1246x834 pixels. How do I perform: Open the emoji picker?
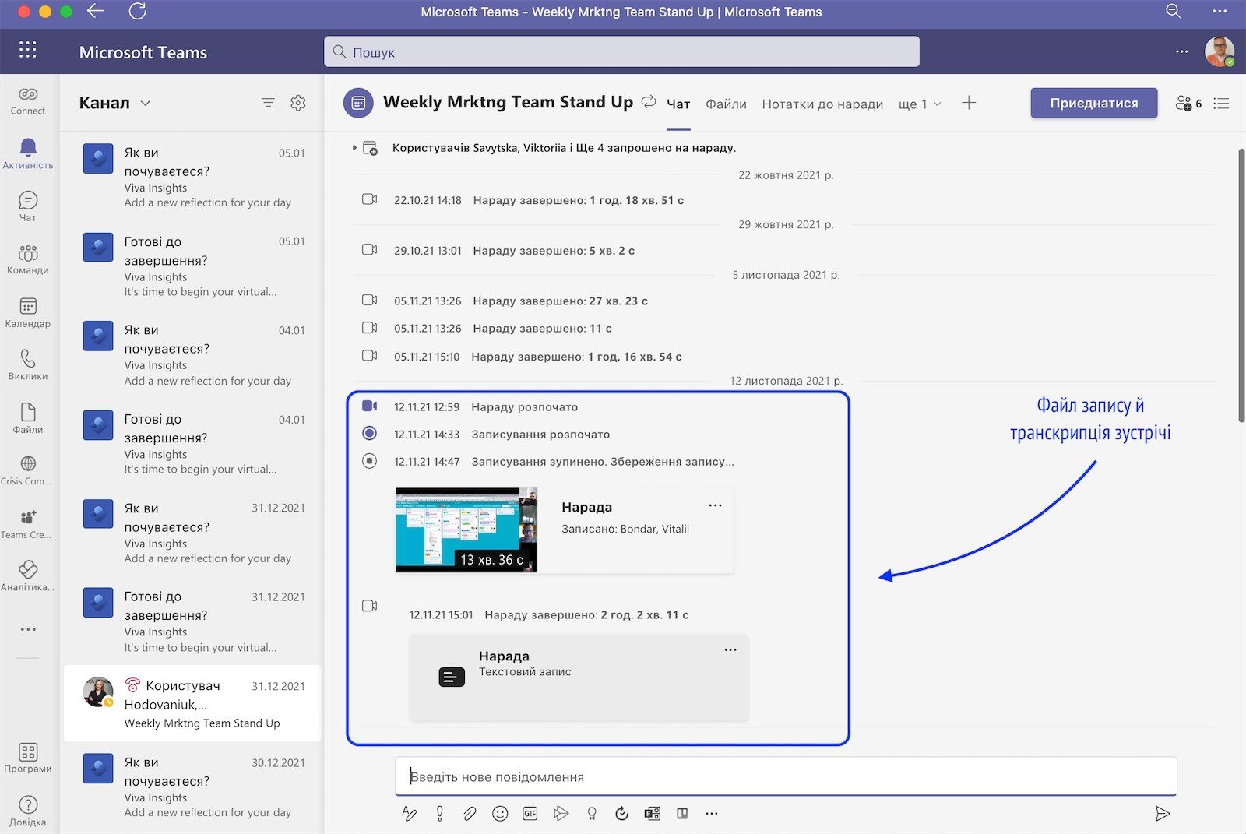tap(500, 814)
